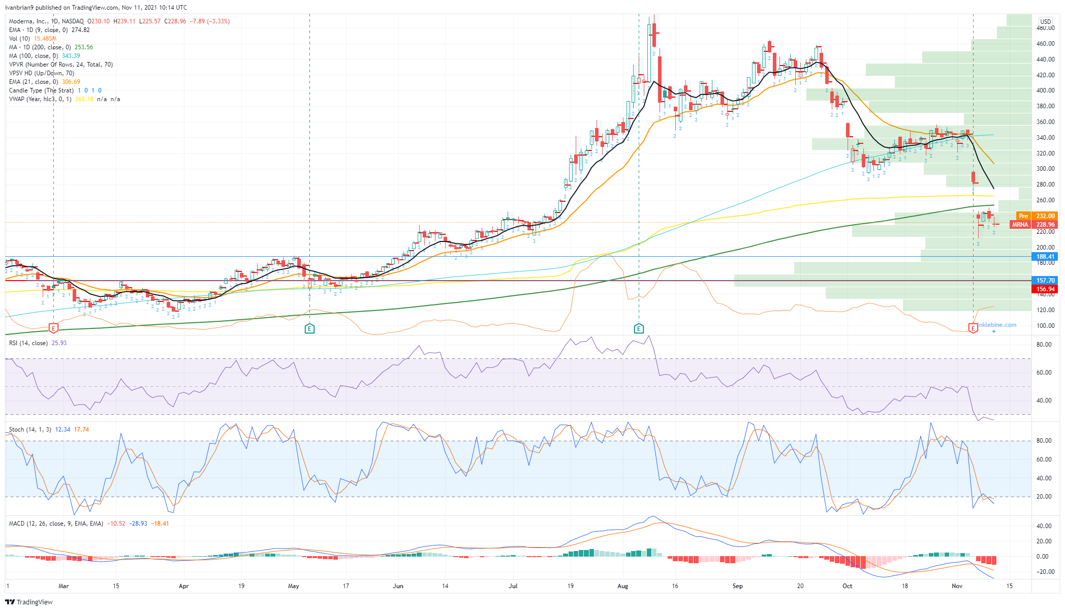The image size is (1065, 611).
Task: Click the Nov label on time axis
Action: click(957, 586)
